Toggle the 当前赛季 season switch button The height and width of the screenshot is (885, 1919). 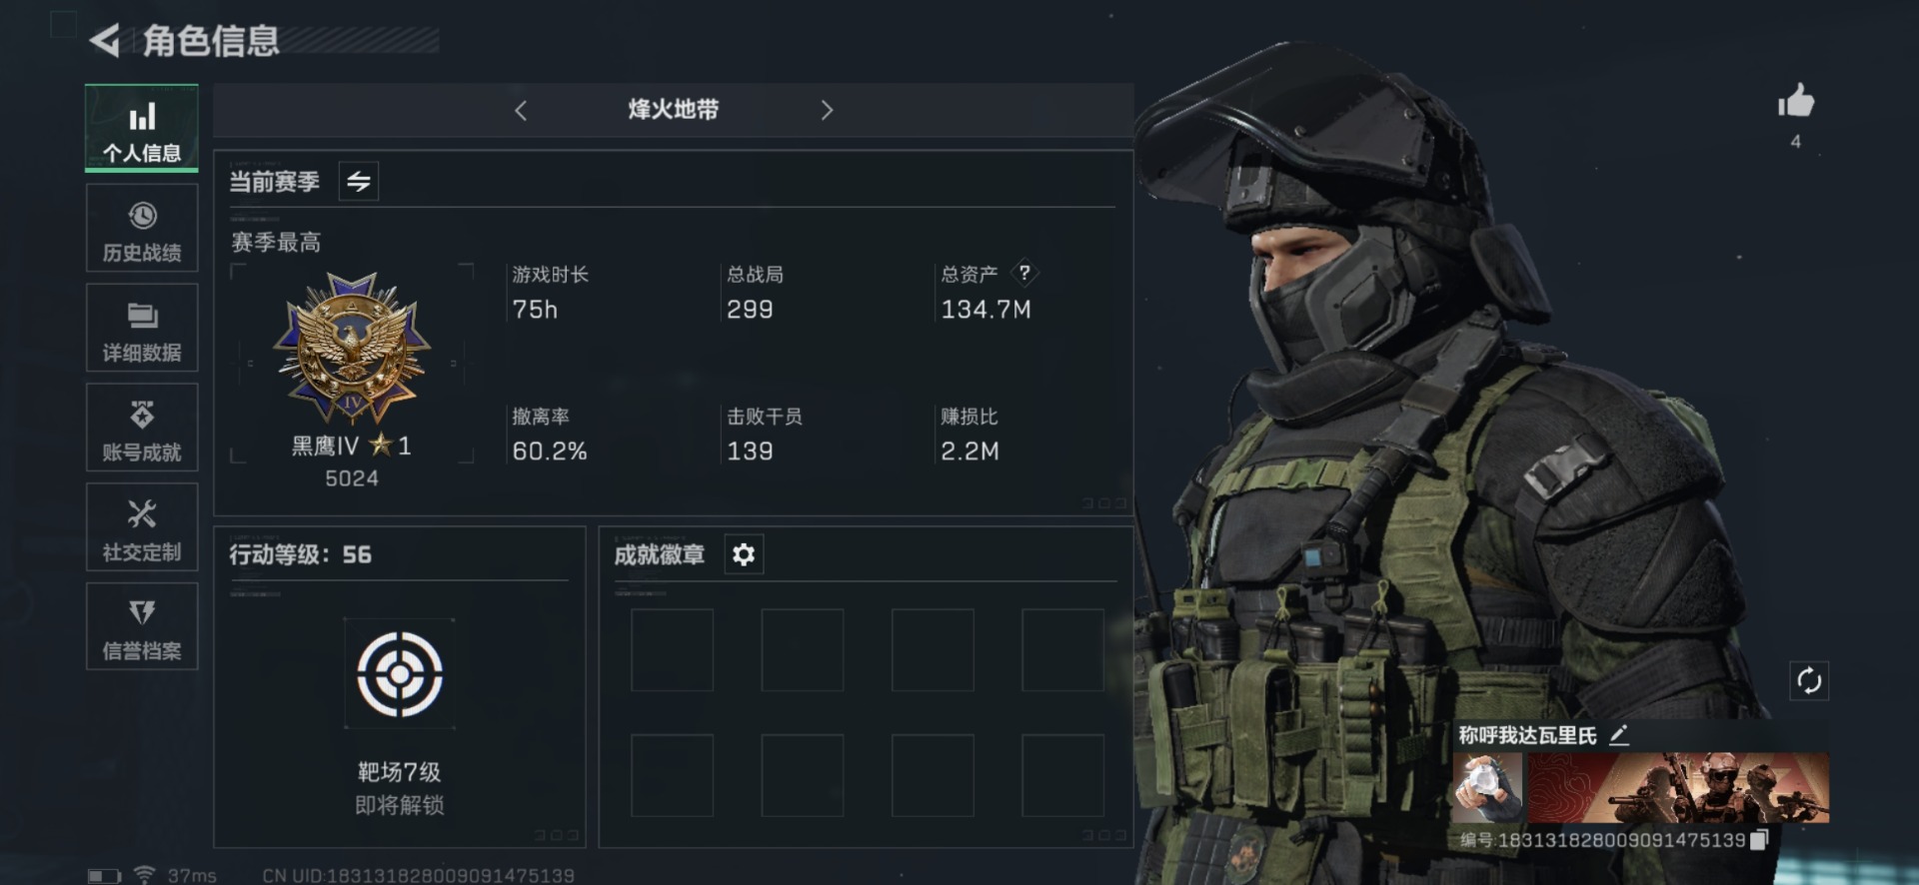click(x=358, y=181)
